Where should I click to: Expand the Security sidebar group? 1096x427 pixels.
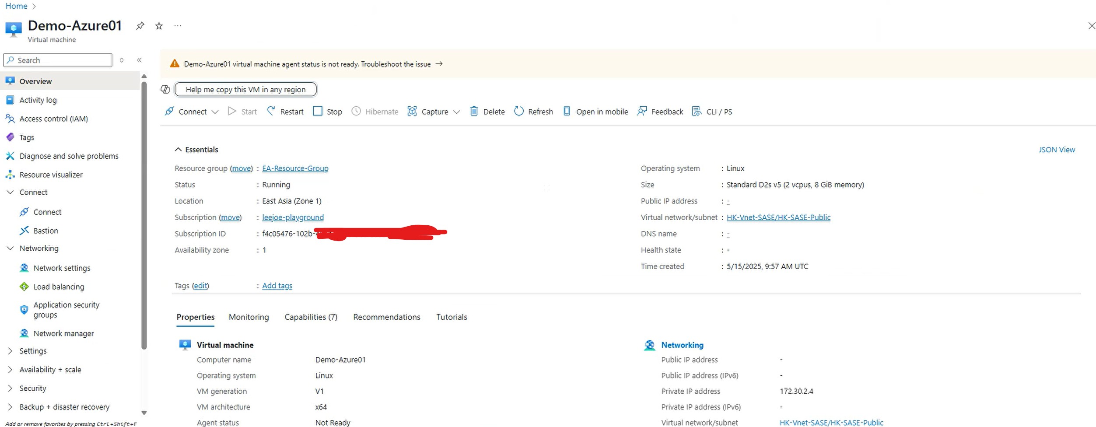11,388
